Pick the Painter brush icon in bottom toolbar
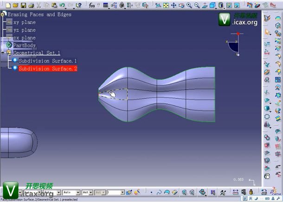This screenshot has width=283, height=202. 129,192
